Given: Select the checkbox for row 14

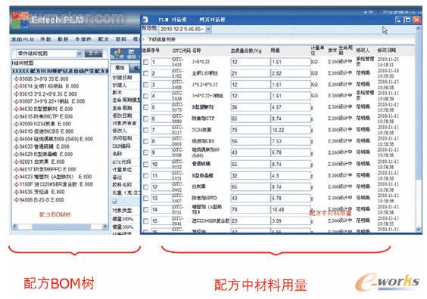Looking at the screenshot, I should coord(146,210).
